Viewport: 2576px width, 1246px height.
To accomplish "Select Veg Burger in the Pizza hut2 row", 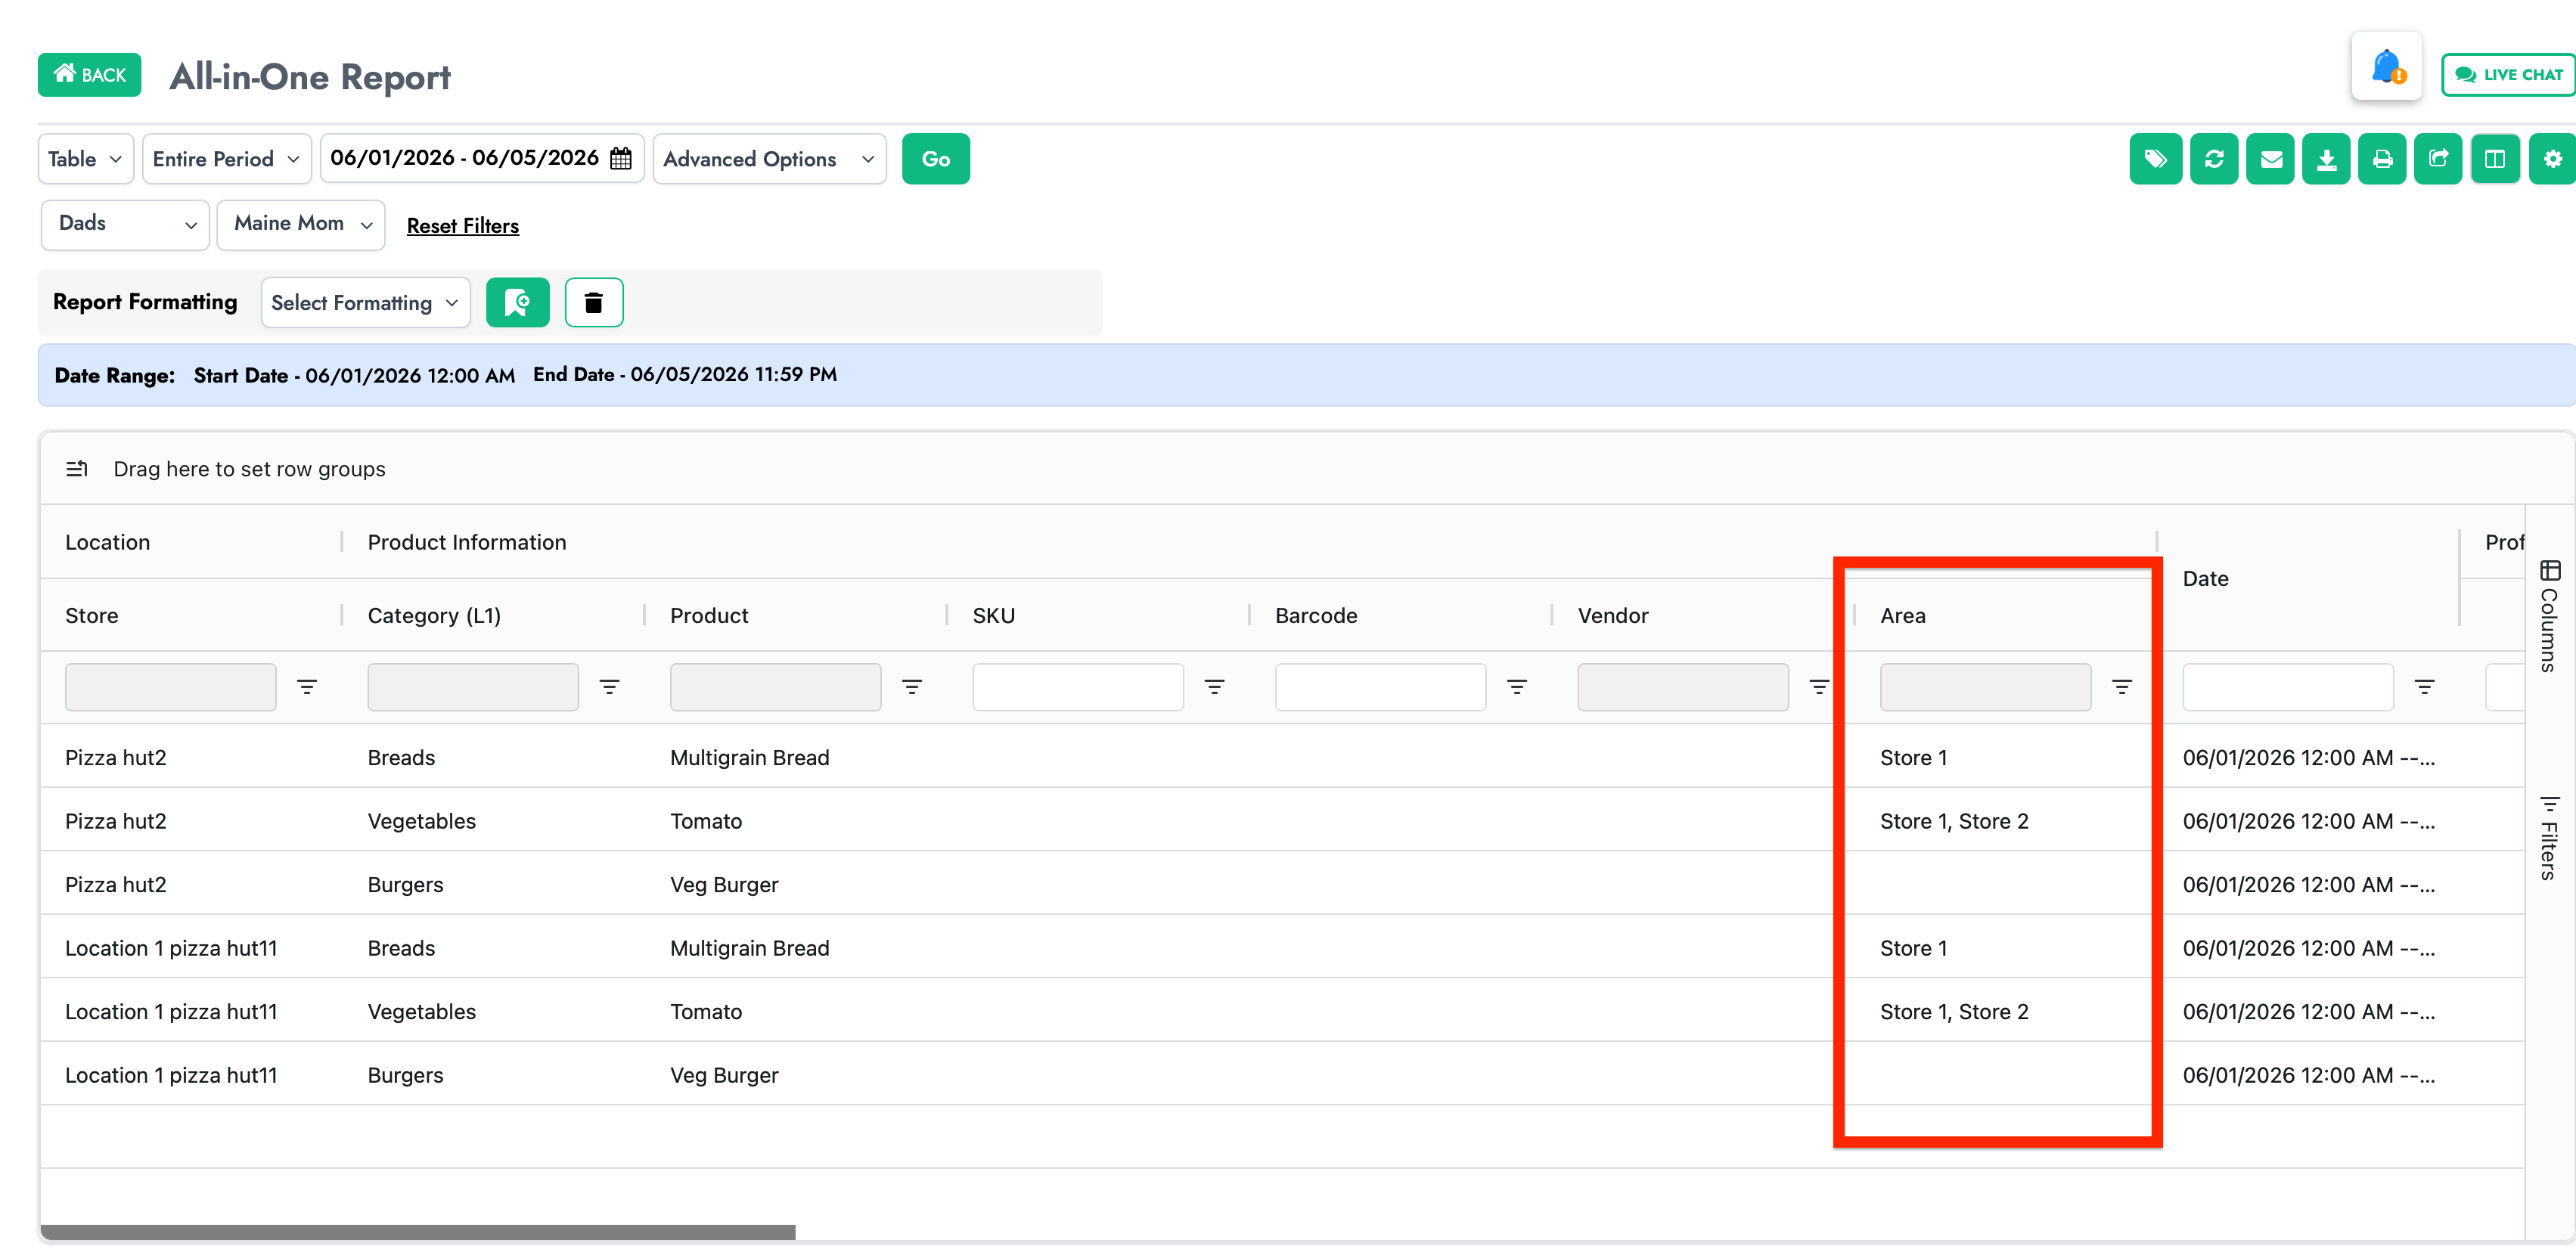I will [724, 885].
